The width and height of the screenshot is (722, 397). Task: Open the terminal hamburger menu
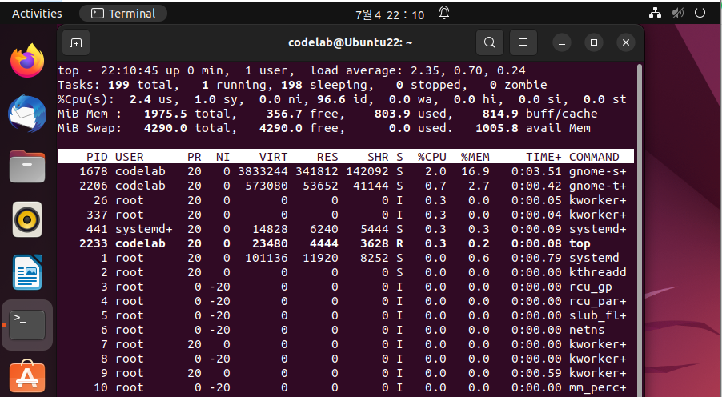click(x=523, y=43)
